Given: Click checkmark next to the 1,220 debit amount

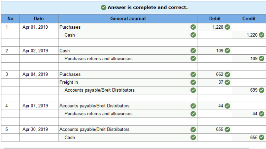Looking at the screenshot, I should (x=227, y=27).
